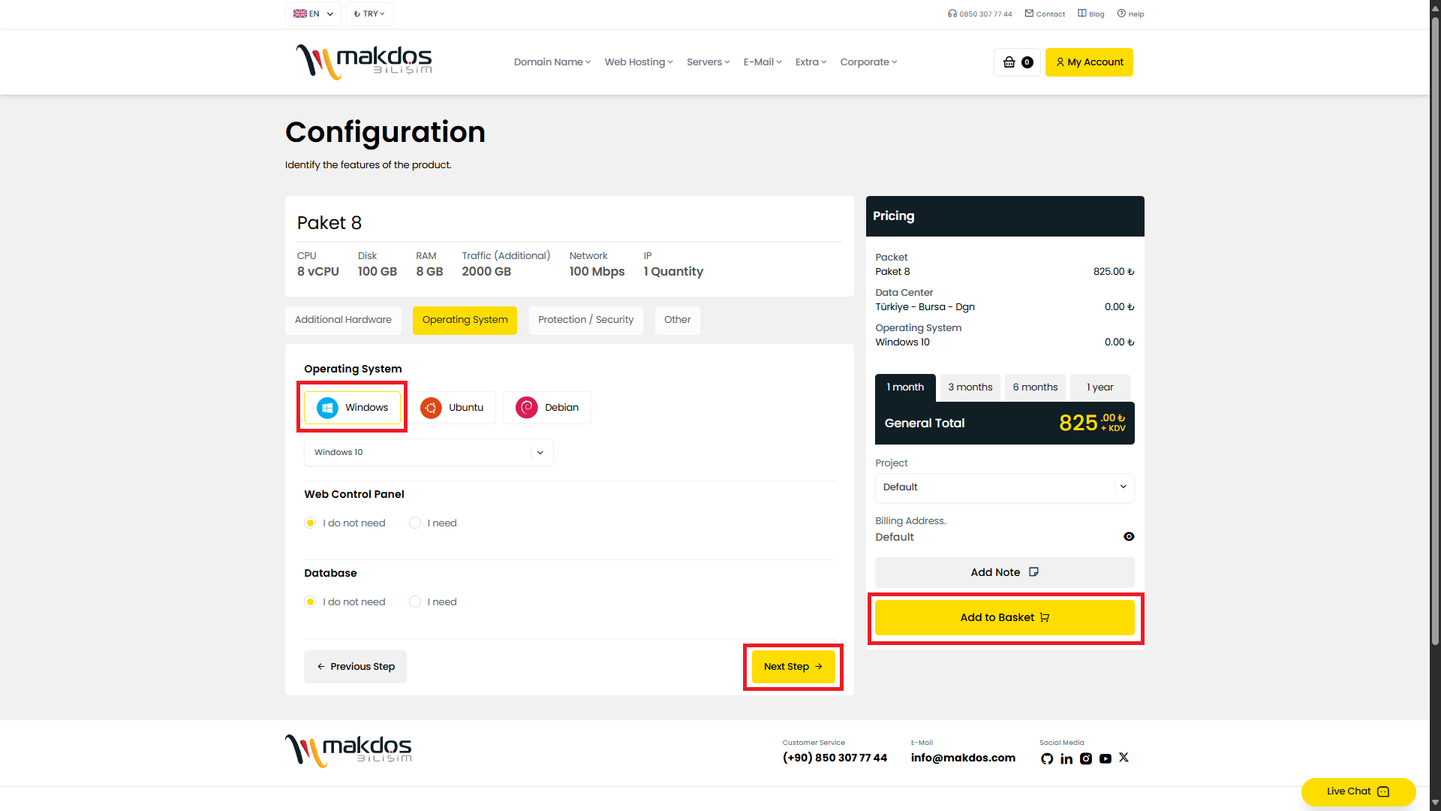
Task: Expand the Windows 10 version dropdown
Action: tap(429, 453)
